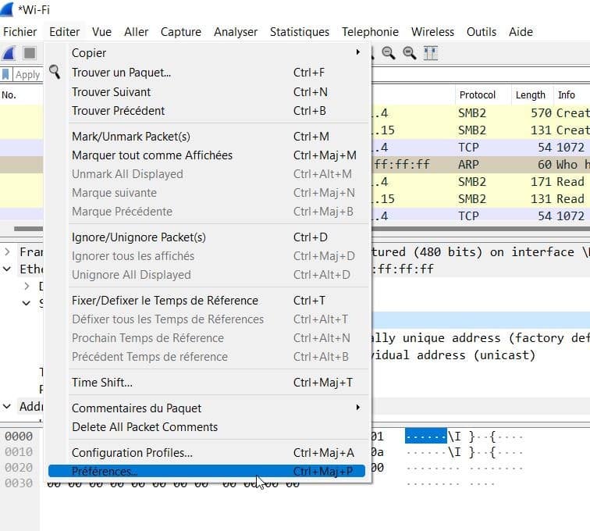Image resolution: width=590 pixels, height=531 pixels.
Task: Click the blue shark fin start capture icon
Action: click(x=9, y=53)
